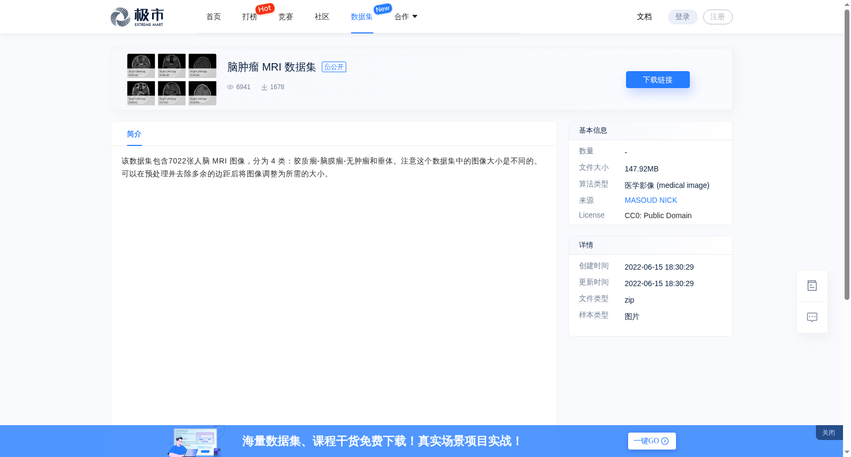The image size is (851, 457).
Task: Click the scrollbar up arrow
Action: pos(847,4)
